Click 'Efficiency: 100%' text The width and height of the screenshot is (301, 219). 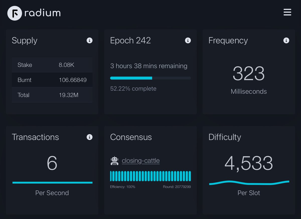tap(123, 187)
